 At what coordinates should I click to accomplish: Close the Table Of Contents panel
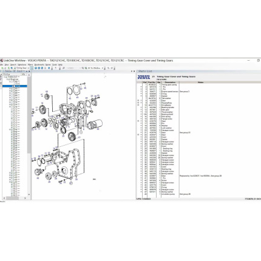coord(29,71)
